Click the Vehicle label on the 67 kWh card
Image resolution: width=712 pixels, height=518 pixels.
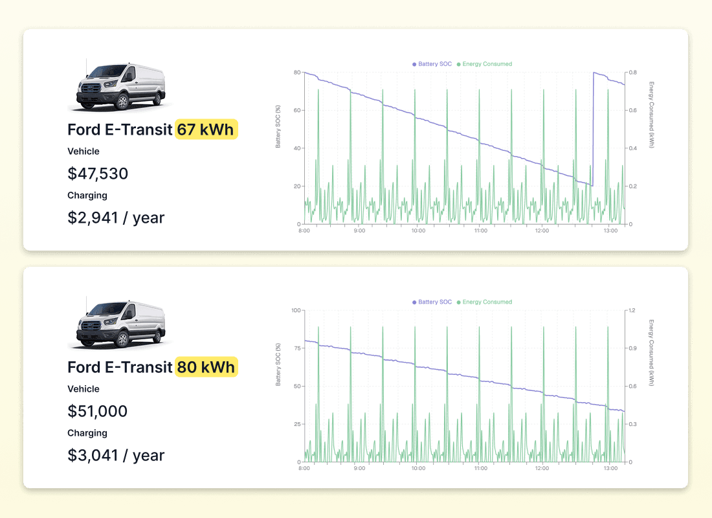tap(83, 151)
